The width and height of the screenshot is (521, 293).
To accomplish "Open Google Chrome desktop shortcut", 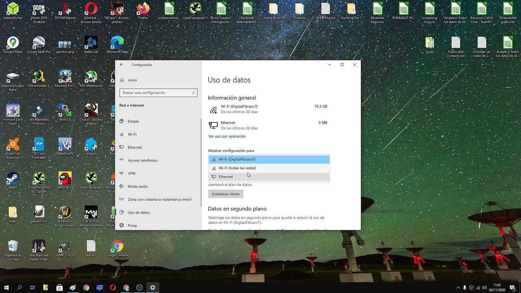I will click(x=117, y=248).
